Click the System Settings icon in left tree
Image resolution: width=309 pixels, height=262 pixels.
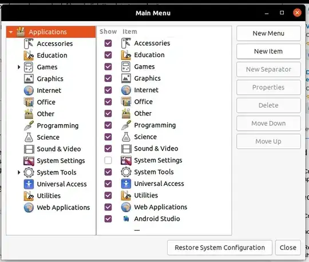tap(29, 161)
